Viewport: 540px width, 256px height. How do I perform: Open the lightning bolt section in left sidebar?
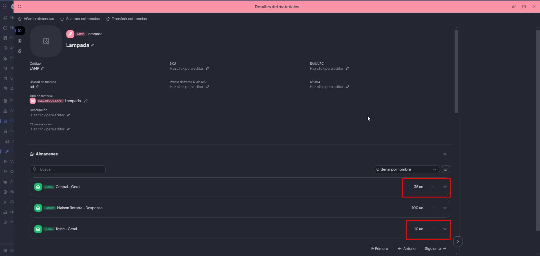pyautogui.click(x=5, y=202)
